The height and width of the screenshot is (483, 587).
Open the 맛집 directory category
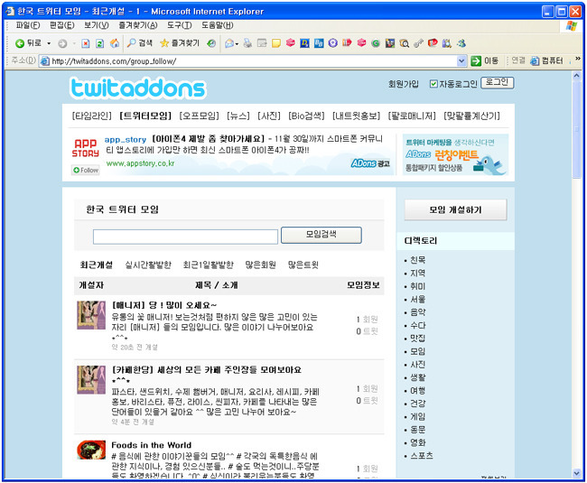(x=418, y=339)
